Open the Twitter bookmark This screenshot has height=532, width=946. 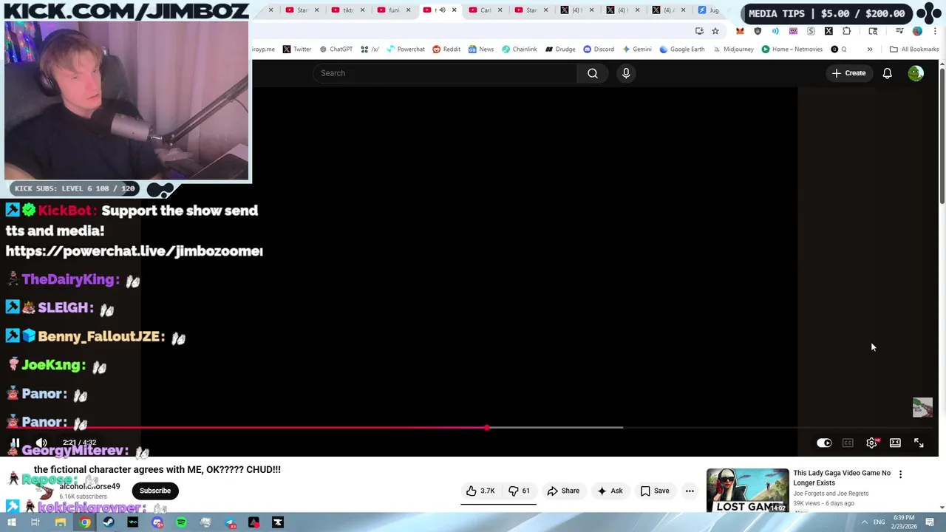tap(296, 50)
